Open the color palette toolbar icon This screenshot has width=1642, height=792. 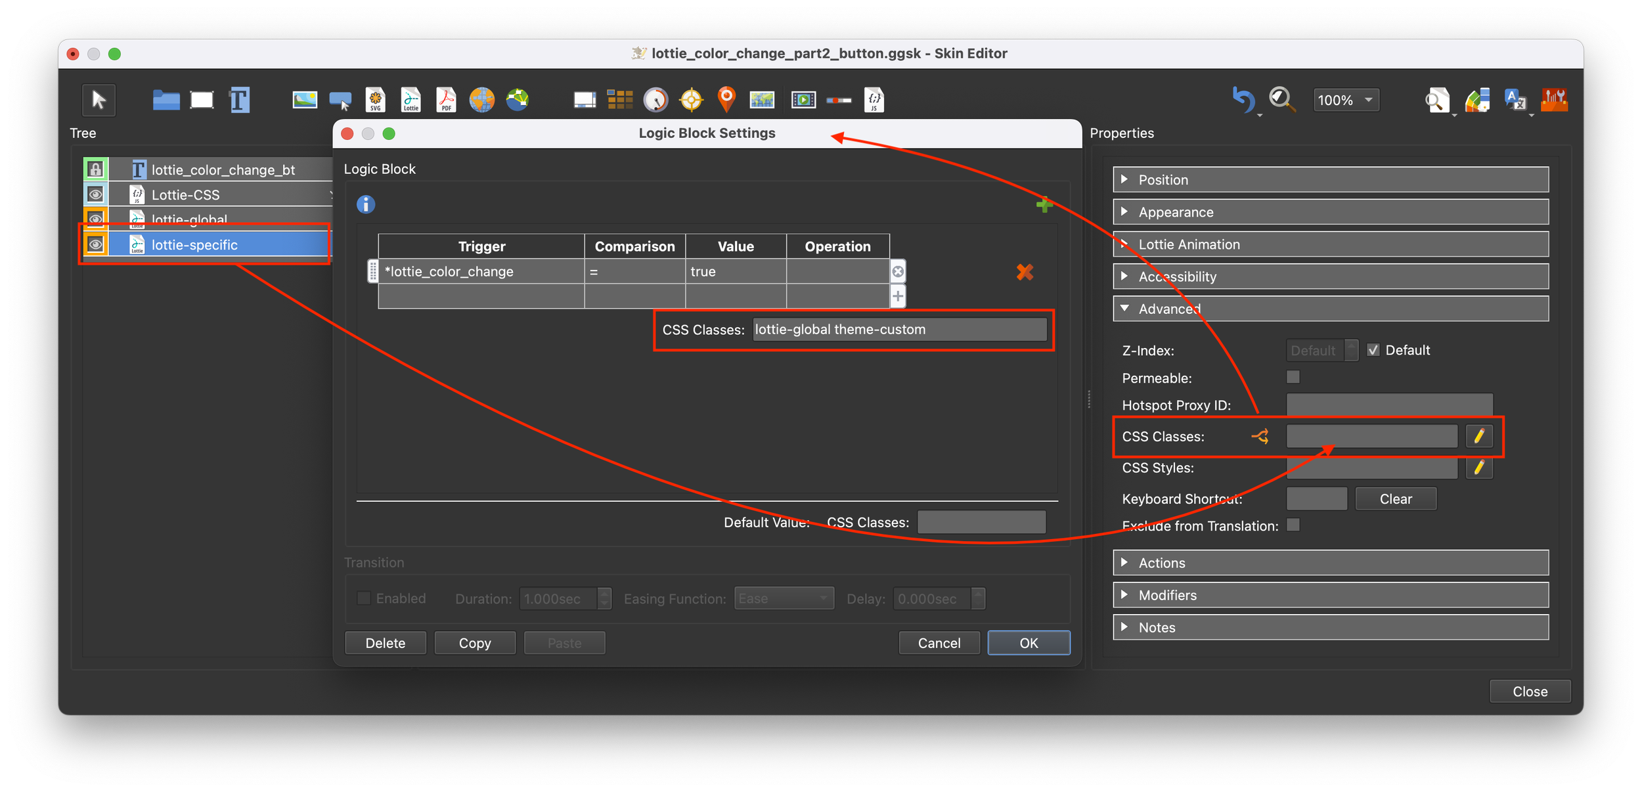(1477, 100)
